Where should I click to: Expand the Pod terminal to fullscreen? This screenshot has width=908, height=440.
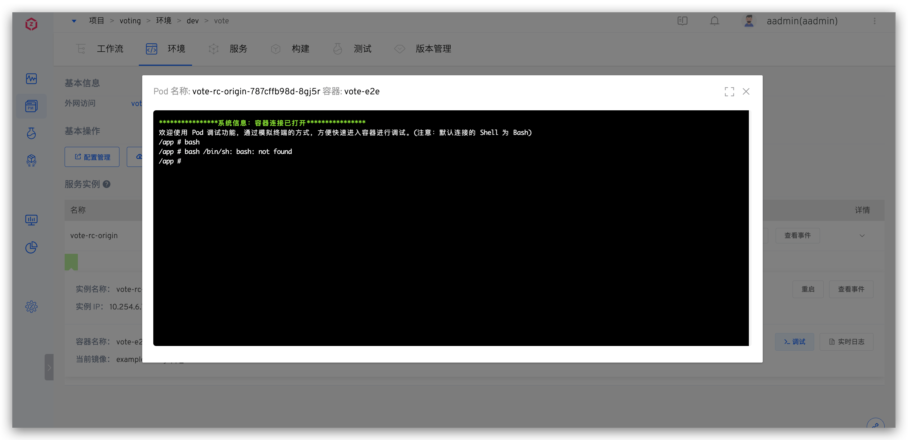(730, 92)
